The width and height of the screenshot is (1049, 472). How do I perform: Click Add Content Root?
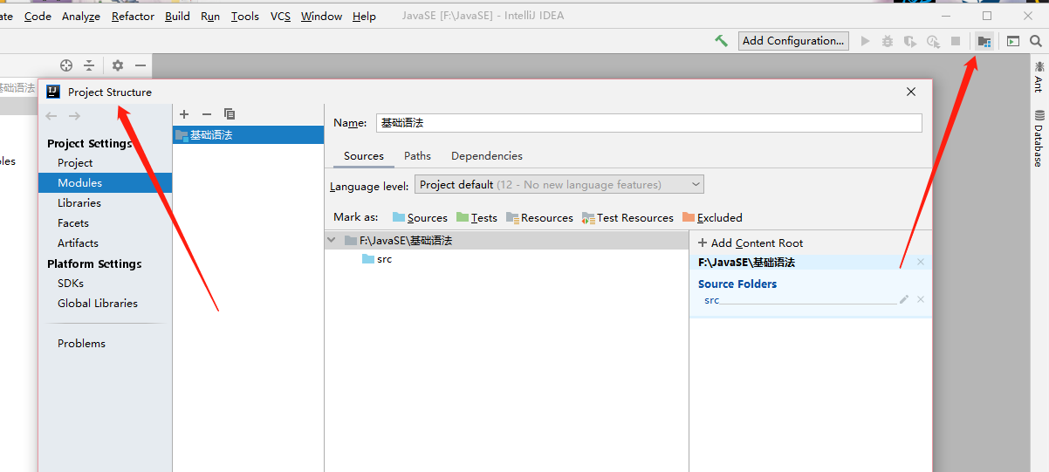tap(751, 243)
